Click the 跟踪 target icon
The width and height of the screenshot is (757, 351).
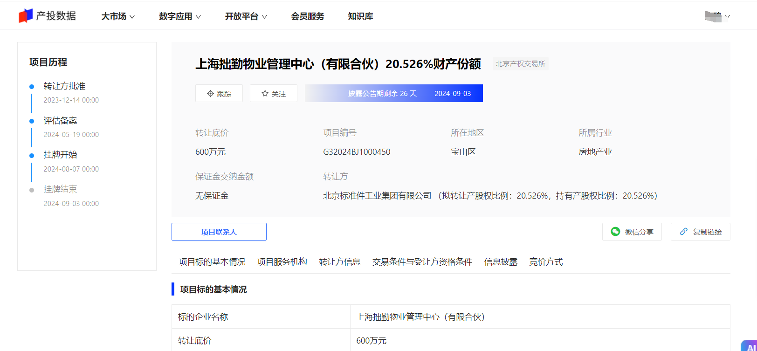210,94
